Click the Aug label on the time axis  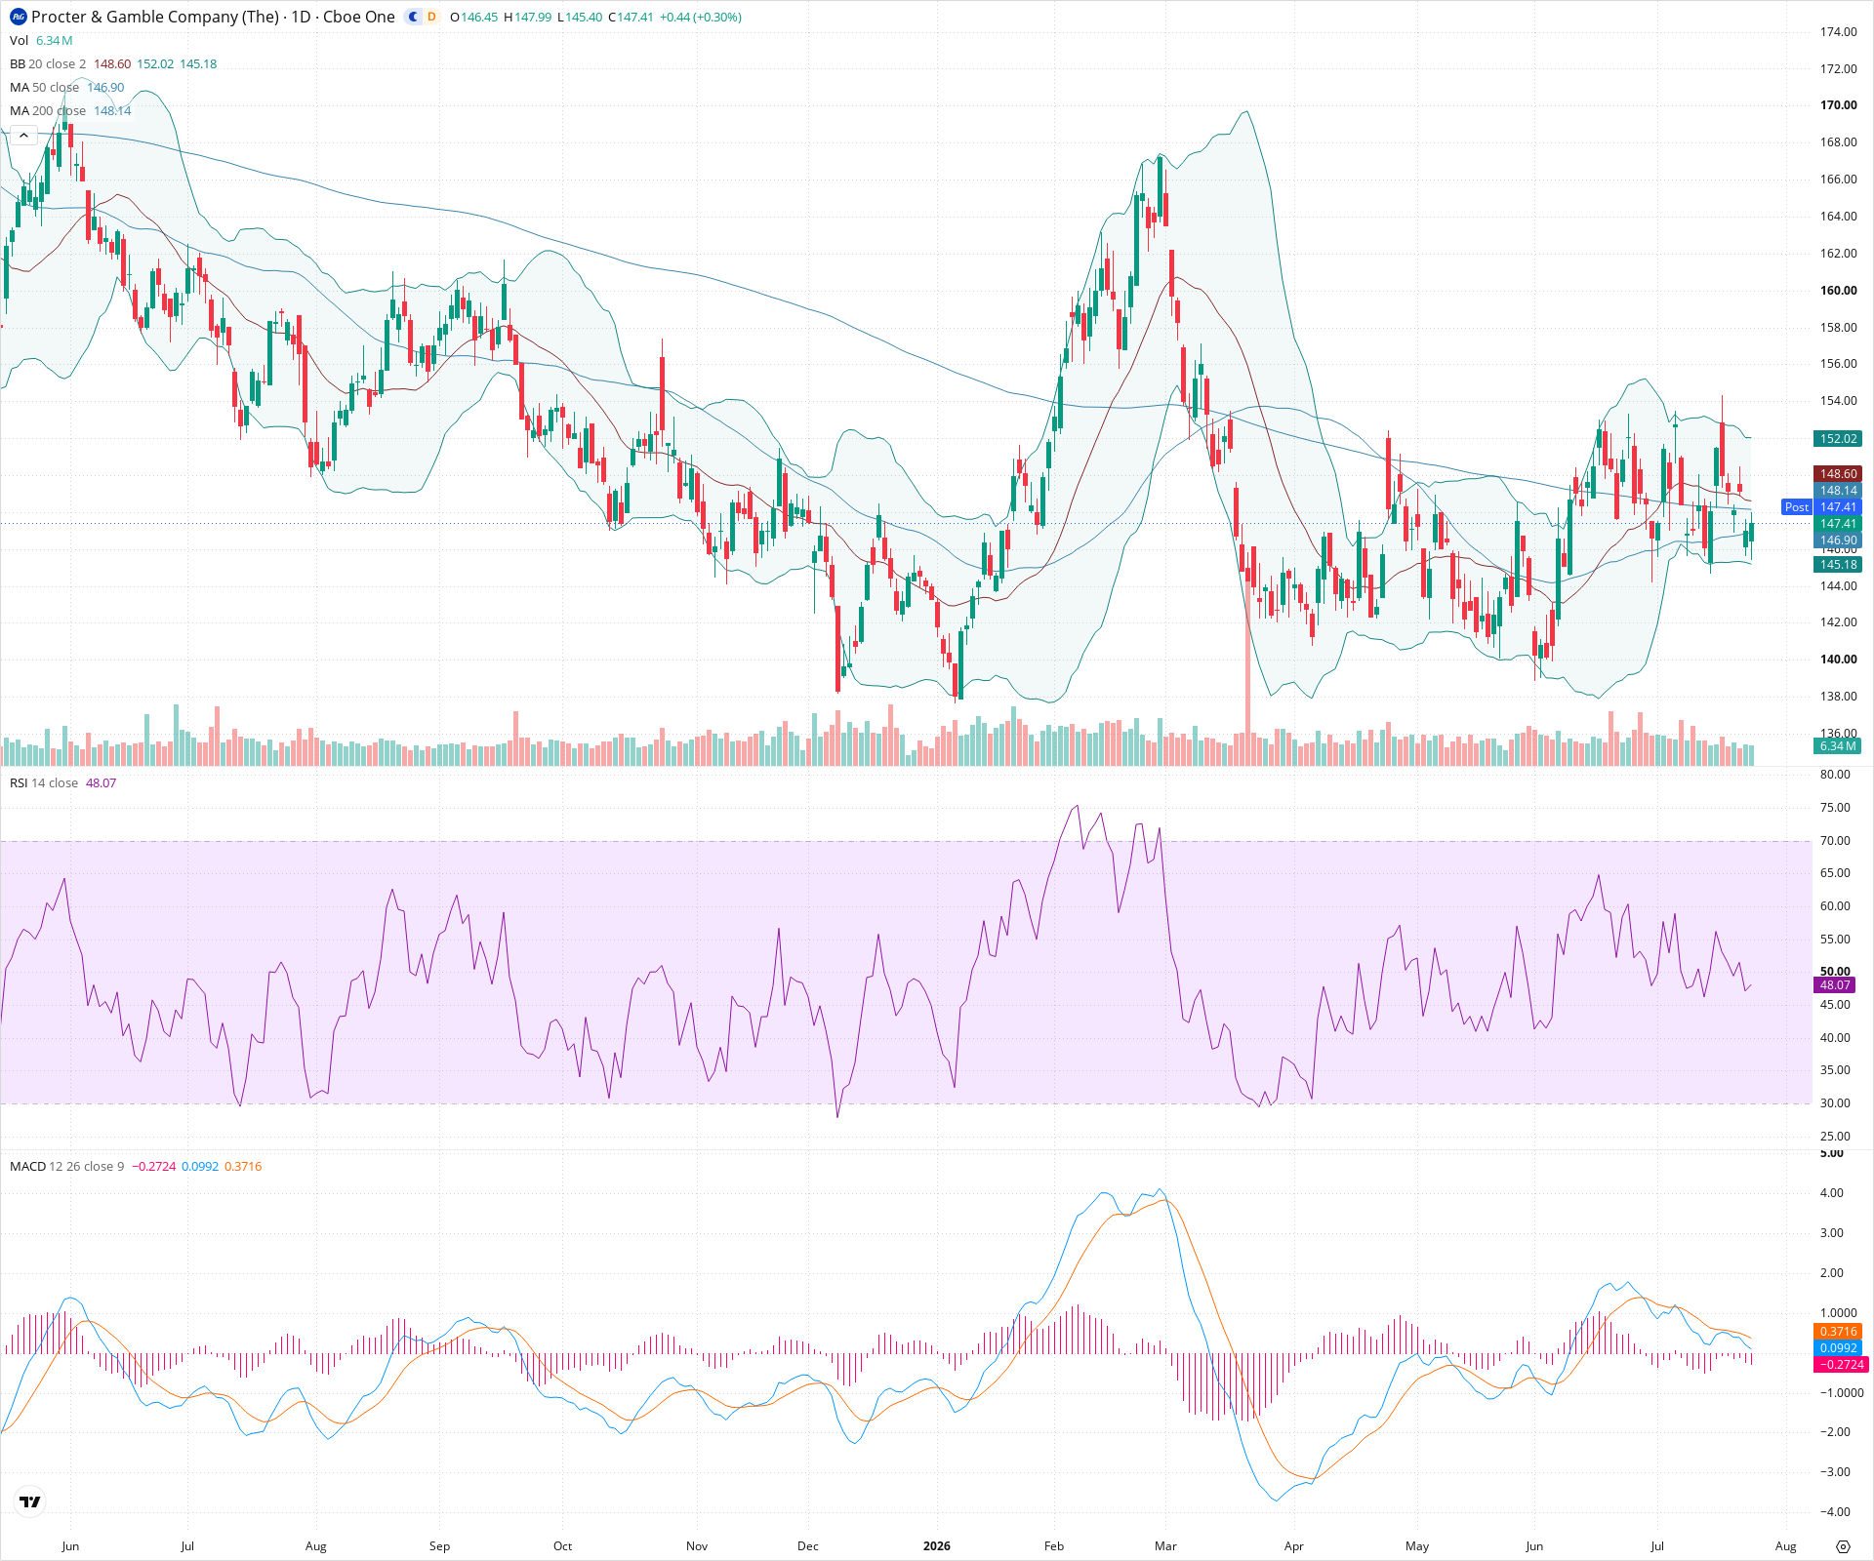pos(1785,1546)
